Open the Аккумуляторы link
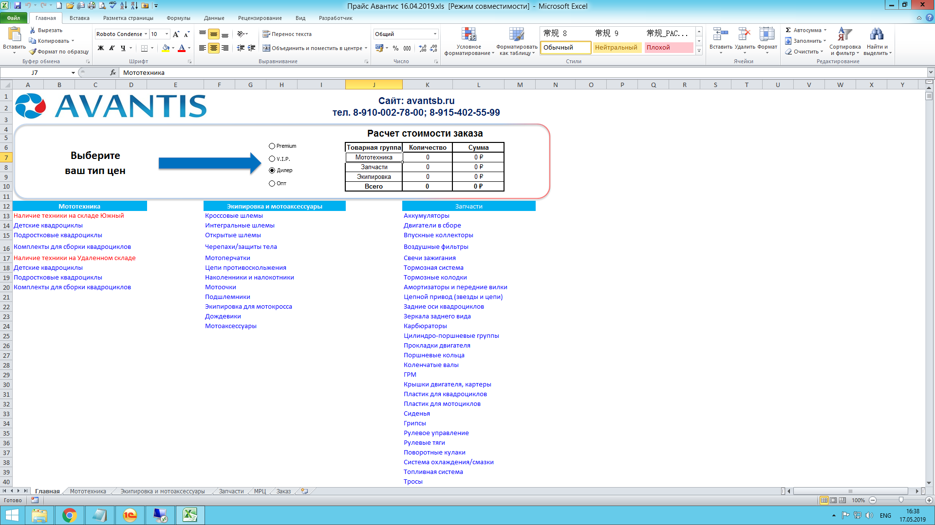Screen dimensions: 935x525 coord(426,216)
